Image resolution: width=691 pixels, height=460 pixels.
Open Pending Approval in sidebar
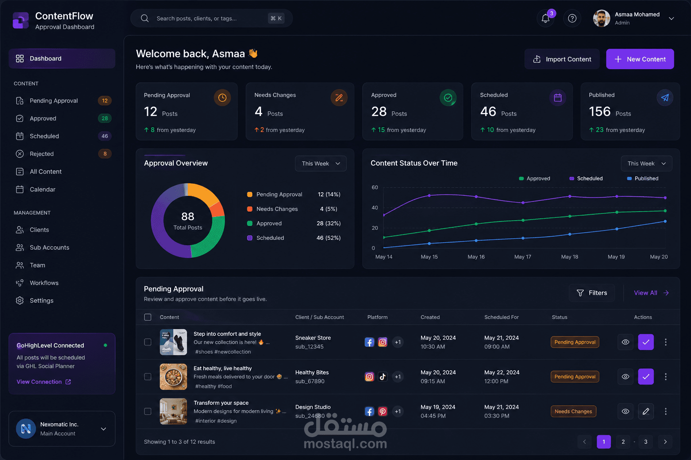coord(62,101)
